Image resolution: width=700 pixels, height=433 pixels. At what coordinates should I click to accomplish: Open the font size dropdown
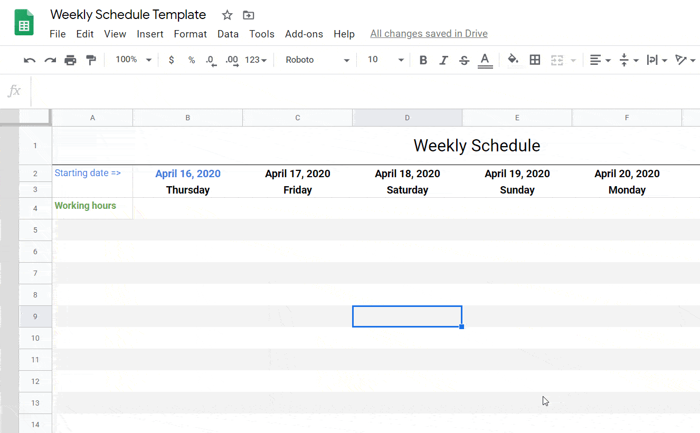coord(386,60)
